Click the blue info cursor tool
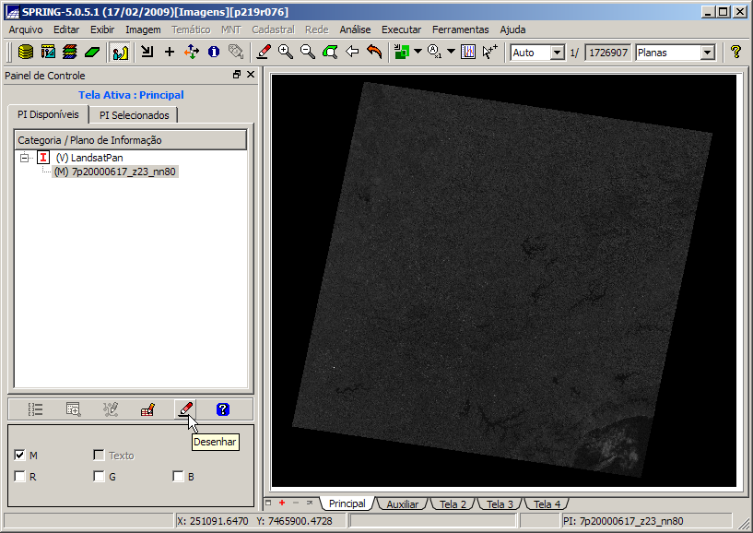The height and width of the screenshot is (533, 753). pos(214,53)
